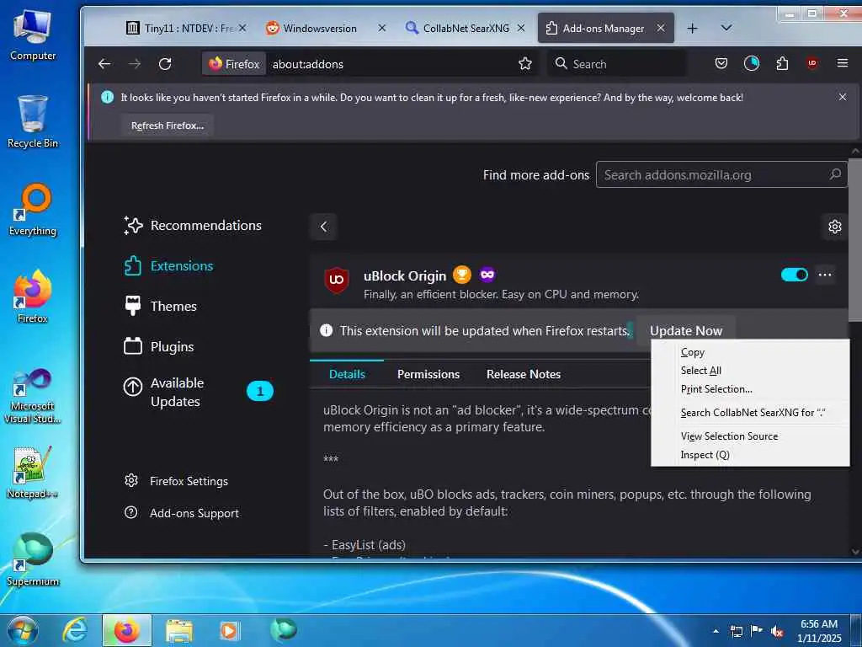Click the toolbar Search field

pyautogui.click(x=617, y=64)
